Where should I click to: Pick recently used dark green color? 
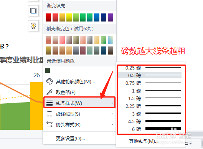[x=48, y=71]
